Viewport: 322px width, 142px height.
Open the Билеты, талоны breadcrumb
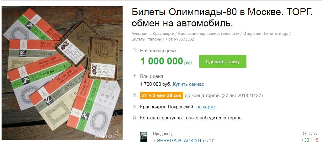click(x=147, y=39)
